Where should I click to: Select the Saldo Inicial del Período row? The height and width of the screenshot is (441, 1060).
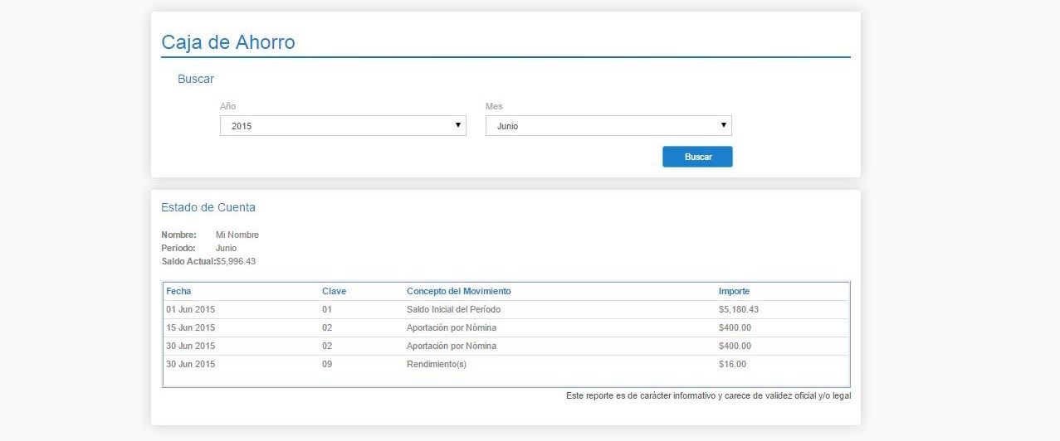point(453,309)
